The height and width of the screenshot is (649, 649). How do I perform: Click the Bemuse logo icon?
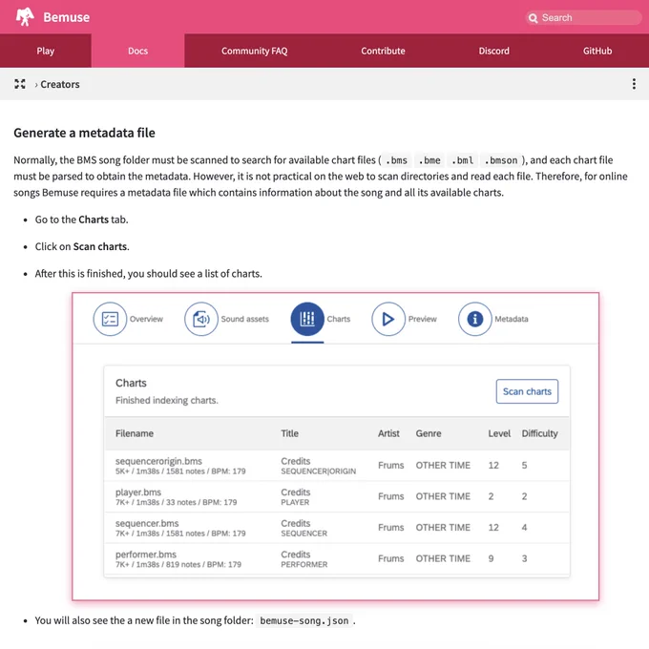[25, 16]
